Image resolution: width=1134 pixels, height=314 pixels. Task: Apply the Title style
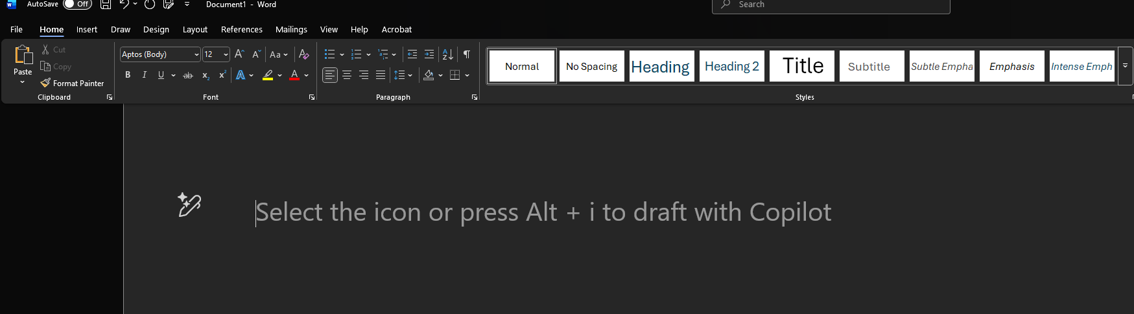coord(802,66)
